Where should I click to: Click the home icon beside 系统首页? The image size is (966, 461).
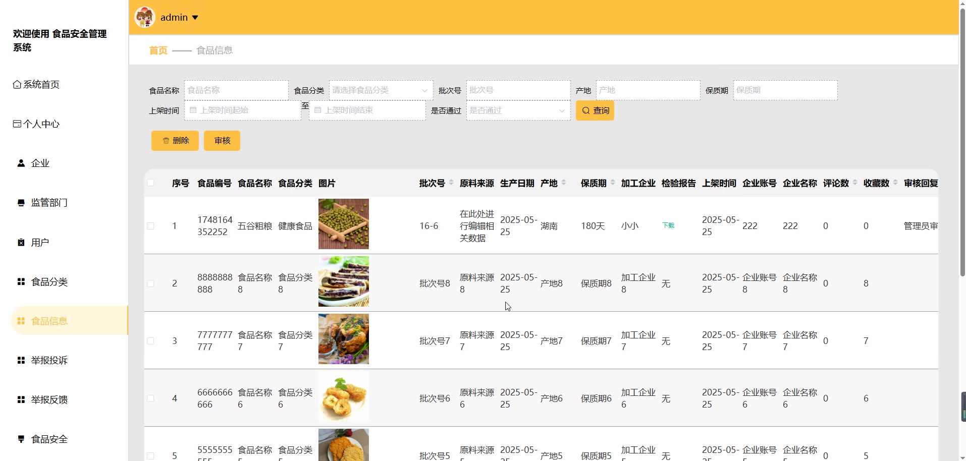(x=17, y=85)
